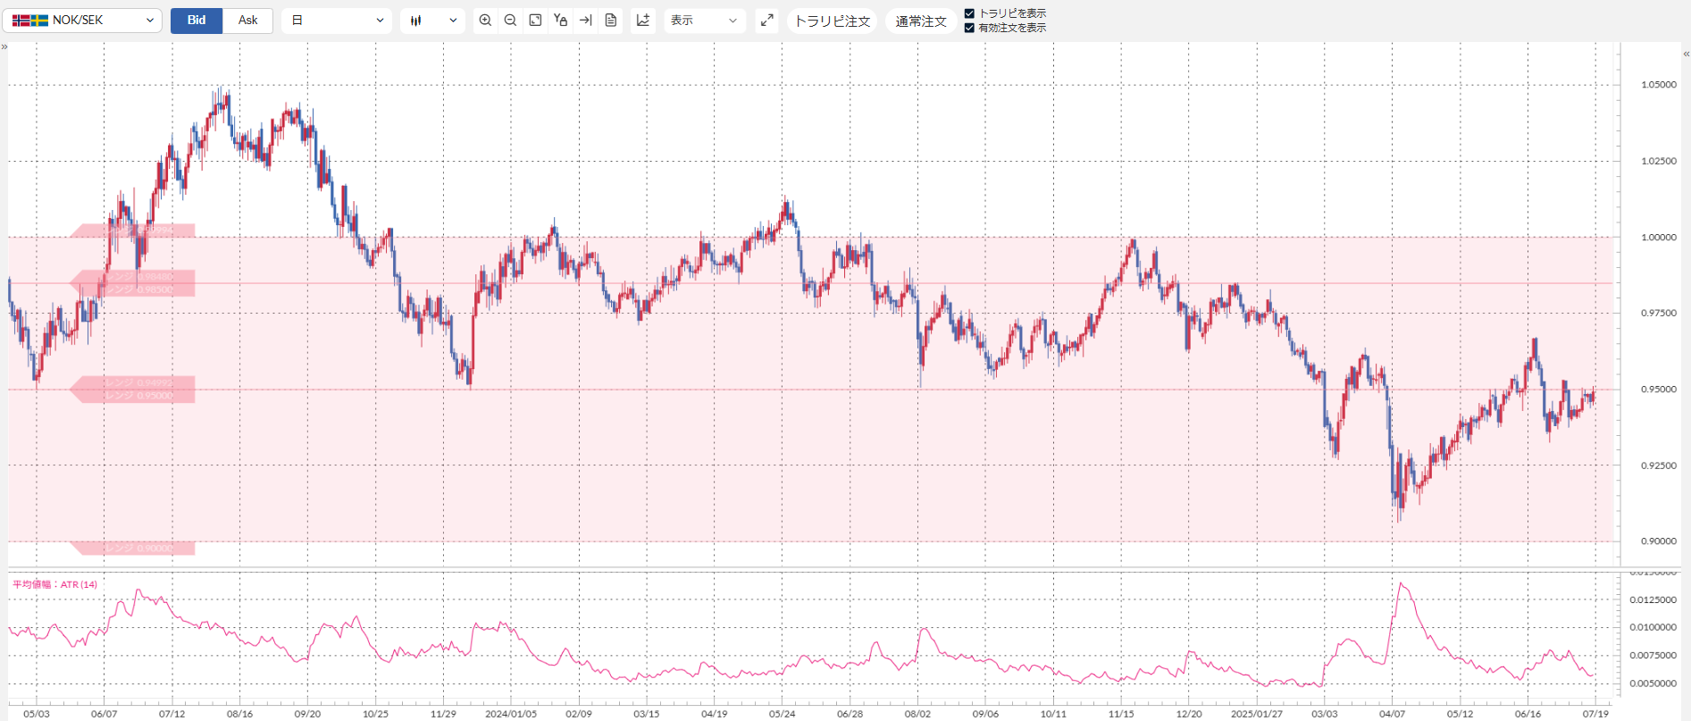Screen dimensions: 1691x721
Task: Uncheck トラリピを表示 checkbox
Action: click(969, 13)
